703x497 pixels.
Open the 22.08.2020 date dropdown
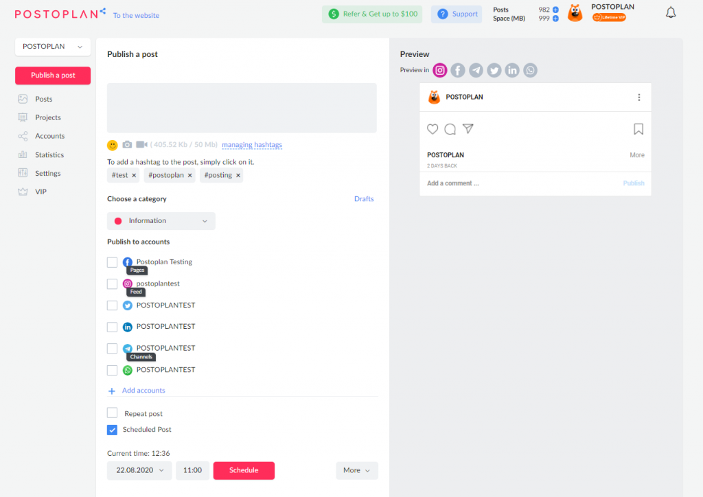click(x=139, y=470)
